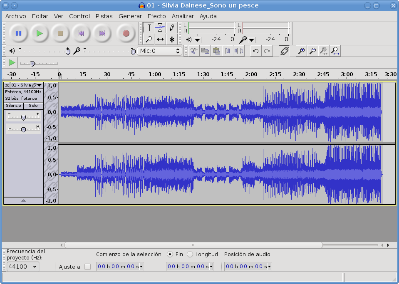Start playback with the green Play button
The width and height of the screenshot is (399, 284).
(x=39, y=33)
